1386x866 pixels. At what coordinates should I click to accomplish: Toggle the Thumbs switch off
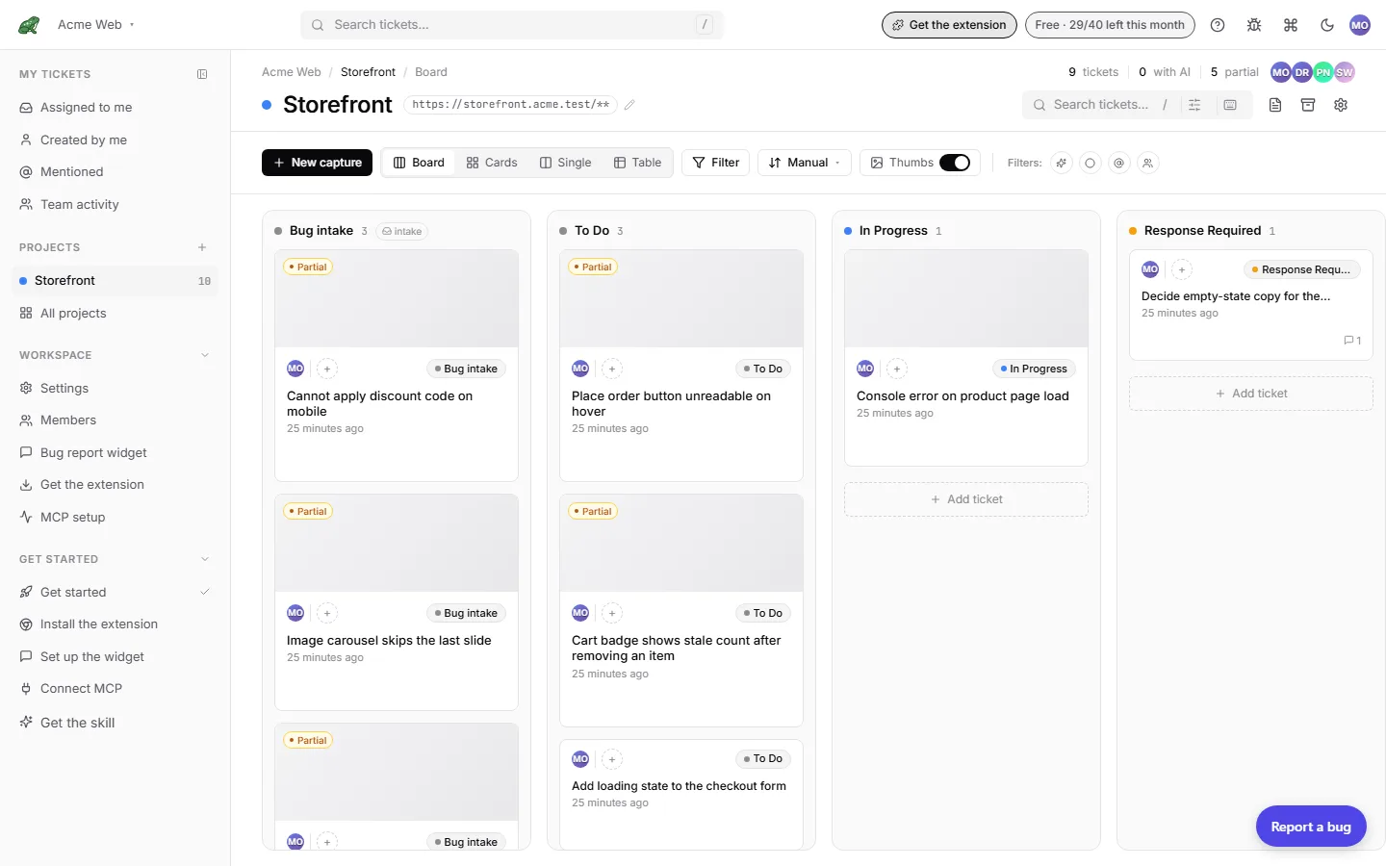point(955,163)
